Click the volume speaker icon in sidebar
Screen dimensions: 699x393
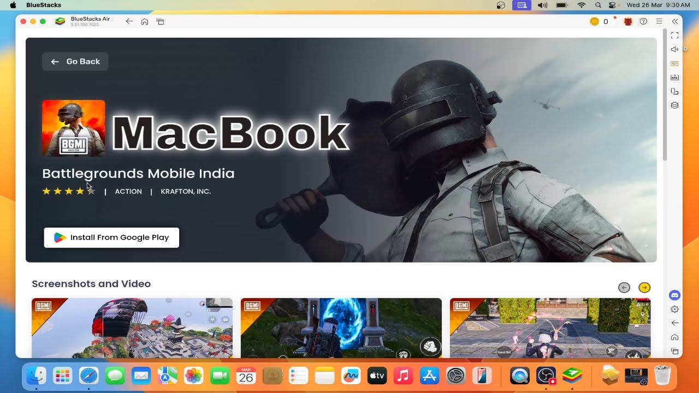(674, 49)
